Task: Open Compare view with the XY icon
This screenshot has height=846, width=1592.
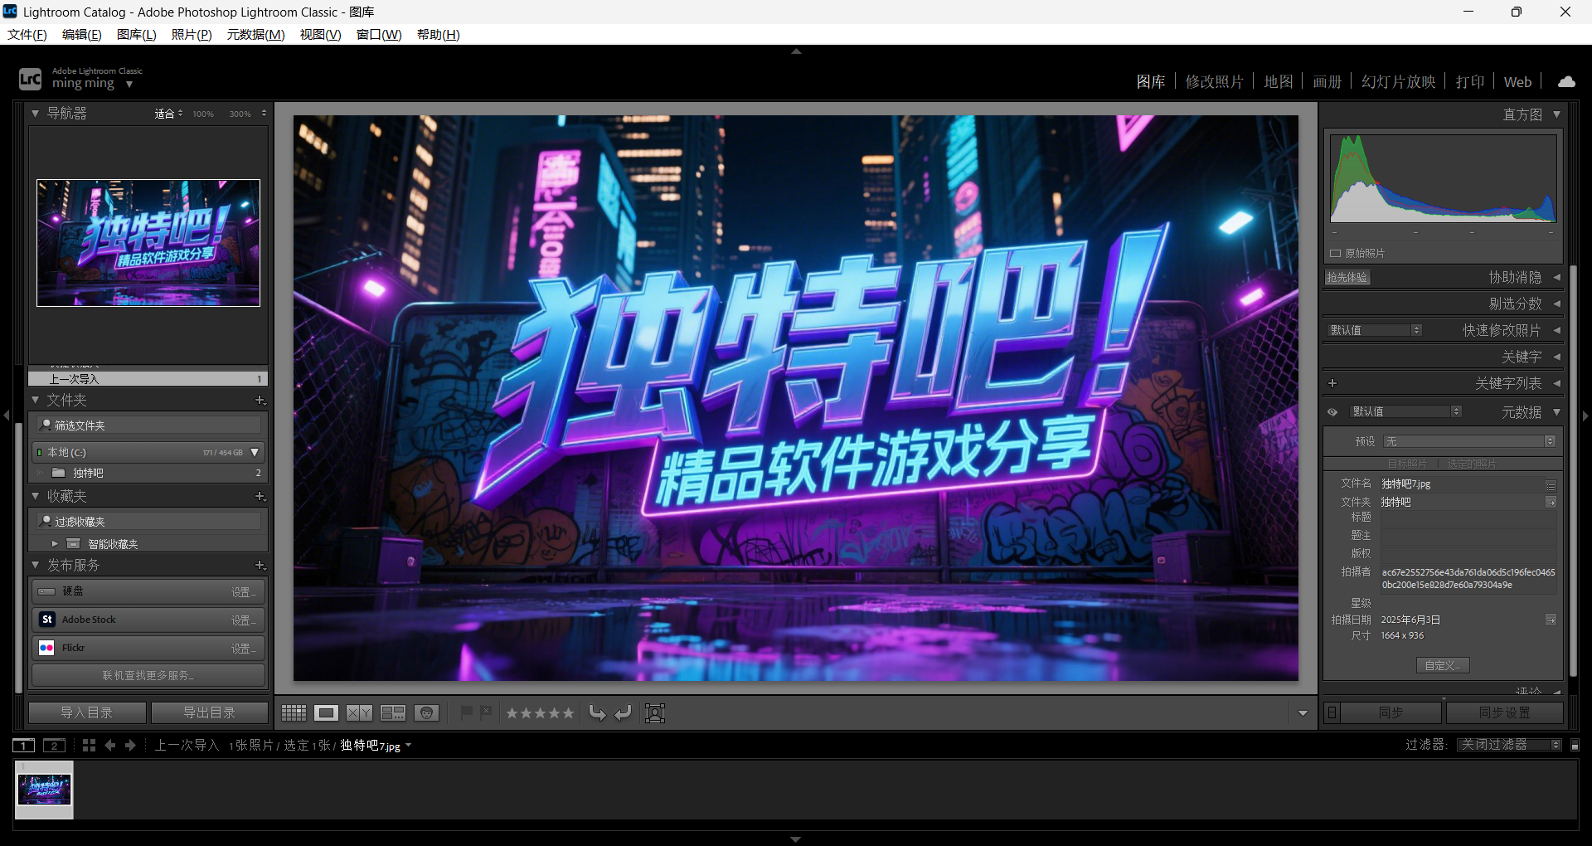Action: point(358,712)
